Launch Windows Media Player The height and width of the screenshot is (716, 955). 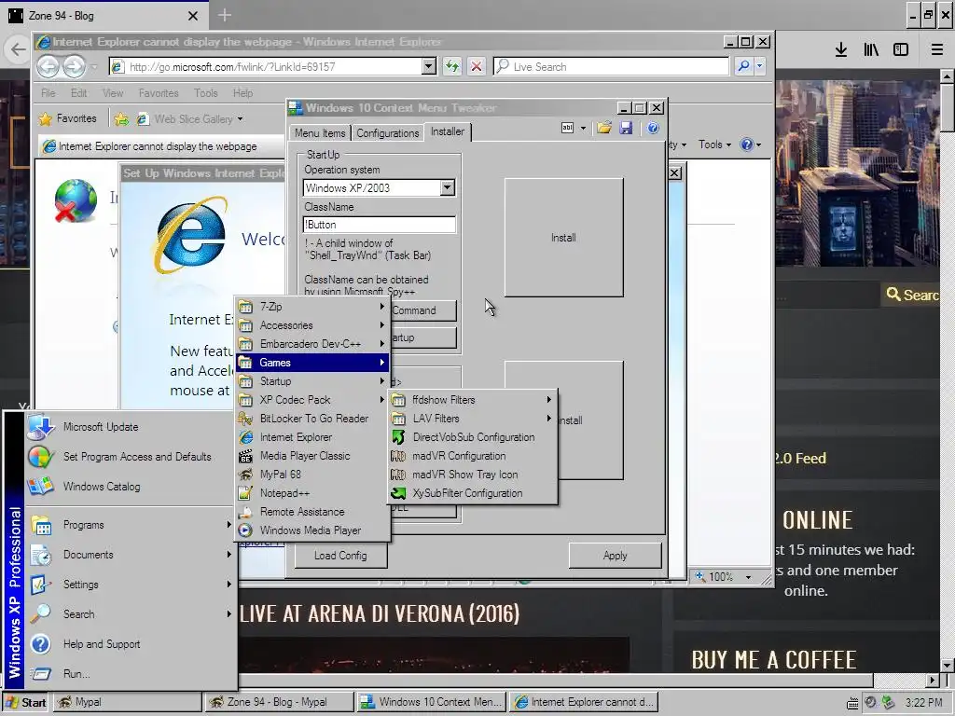pyautogui.click(x=313, y=530)
